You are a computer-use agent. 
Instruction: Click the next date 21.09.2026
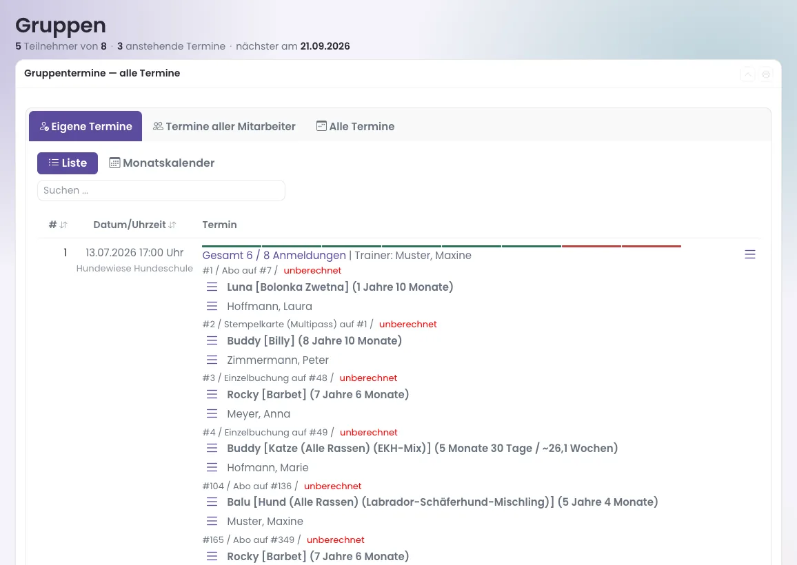pyautogui.click(x=325, y=46)
